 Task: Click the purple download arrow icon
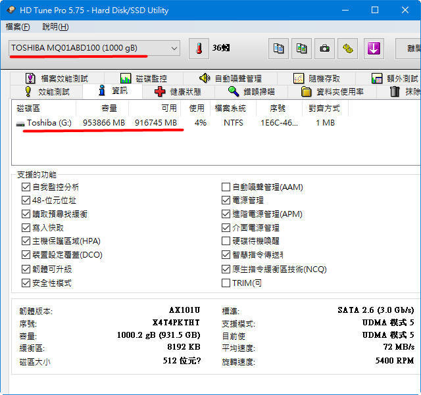click(374, 49)
